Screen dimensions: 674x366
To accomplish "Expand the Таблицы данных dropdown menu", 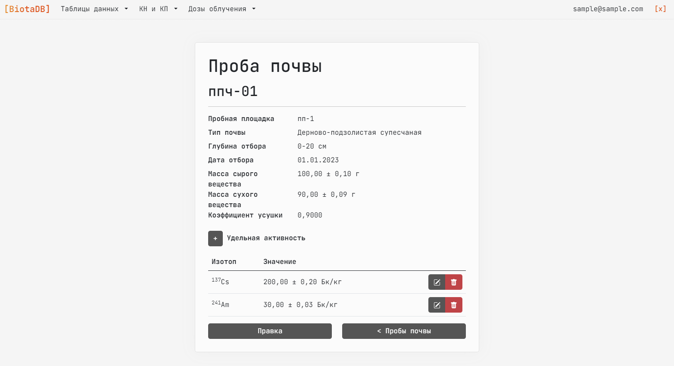I will [x=94, y=9].
